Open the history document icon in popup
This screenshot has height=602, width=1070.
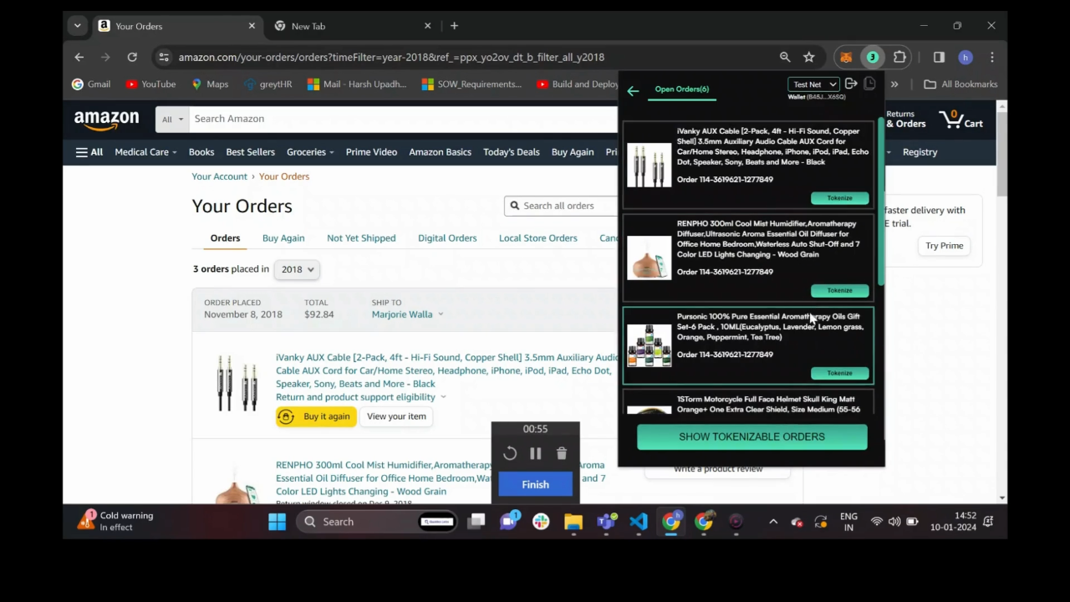869,84
